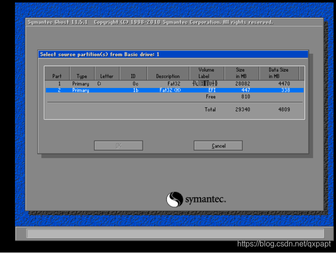Click the Type column header
336x253 pixels.
coord(82,73)
